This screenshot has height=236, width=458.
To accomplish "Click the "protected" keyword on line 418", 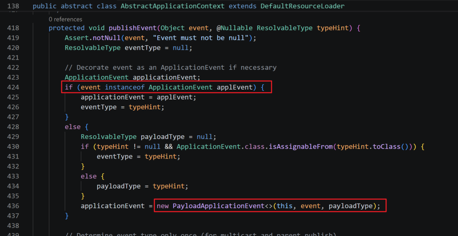I will tap(67, 28).
